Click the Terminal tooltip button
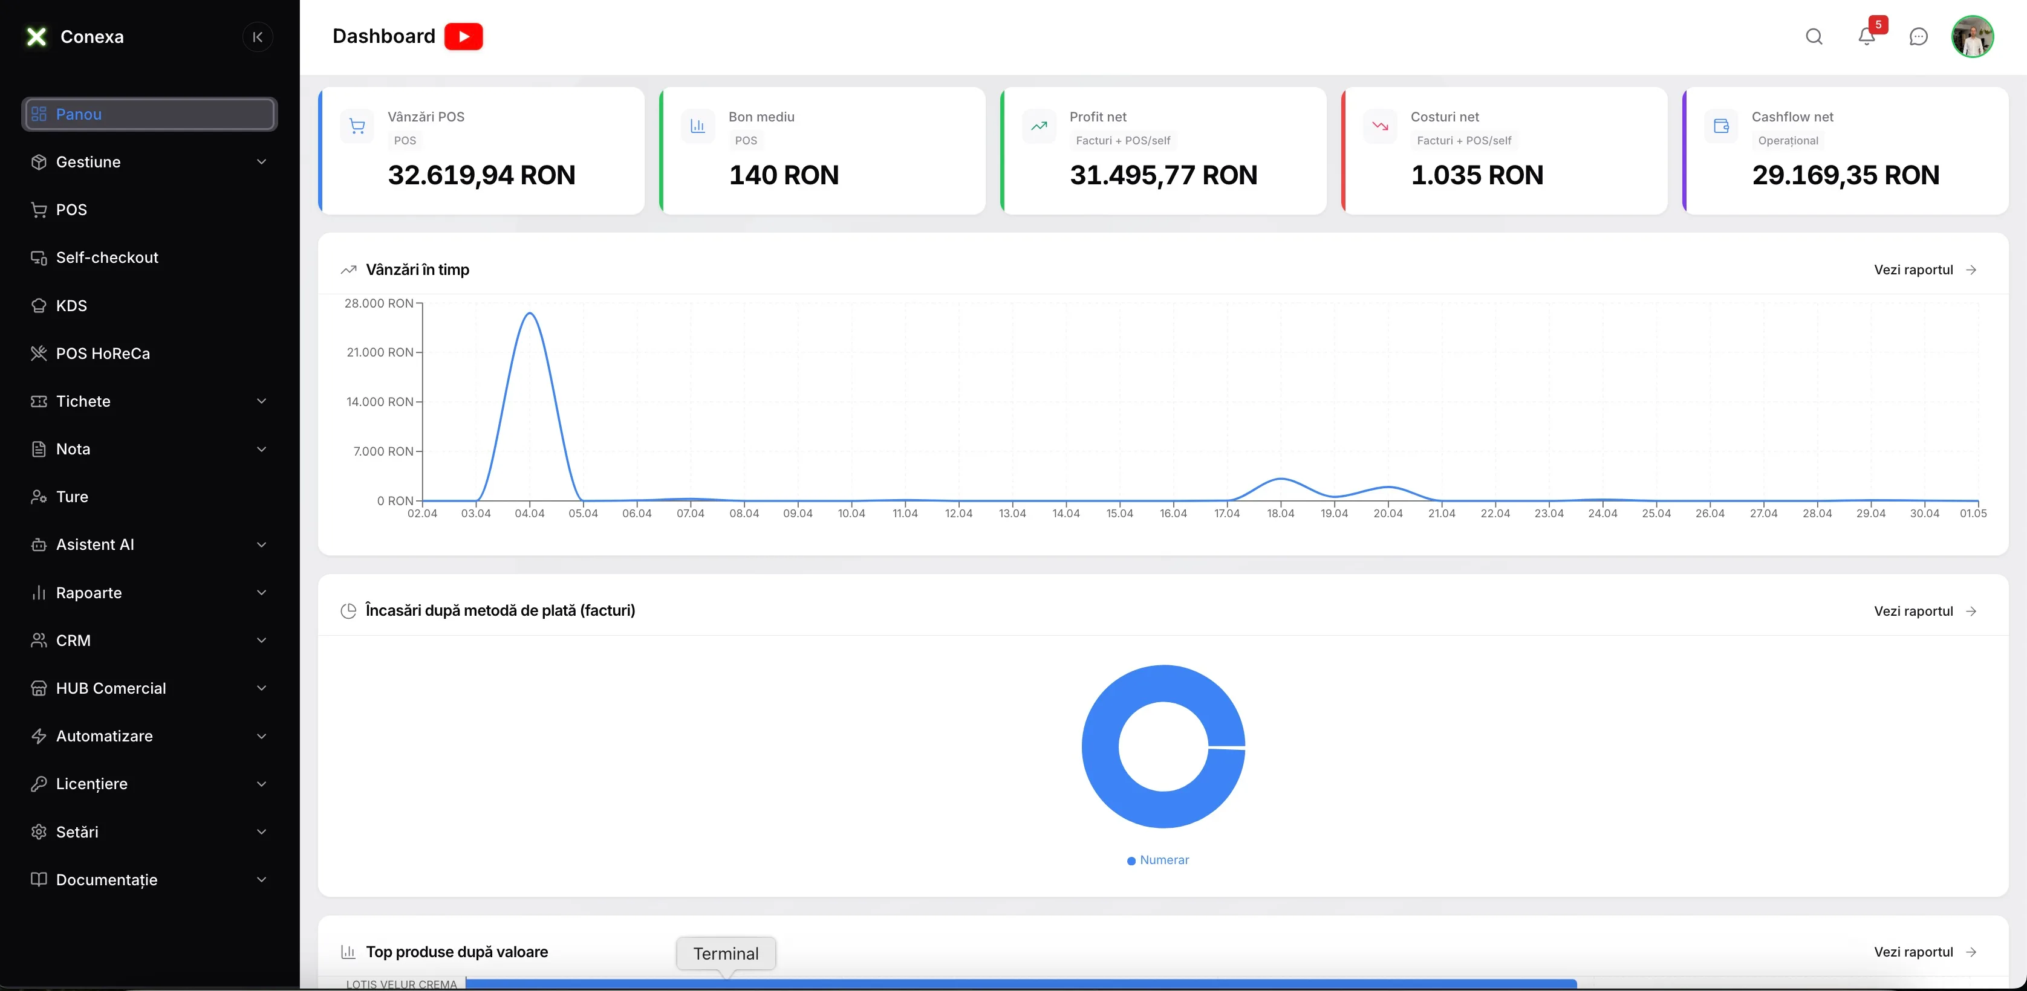Screen dimensions: 2027x991 pos(726,954)
